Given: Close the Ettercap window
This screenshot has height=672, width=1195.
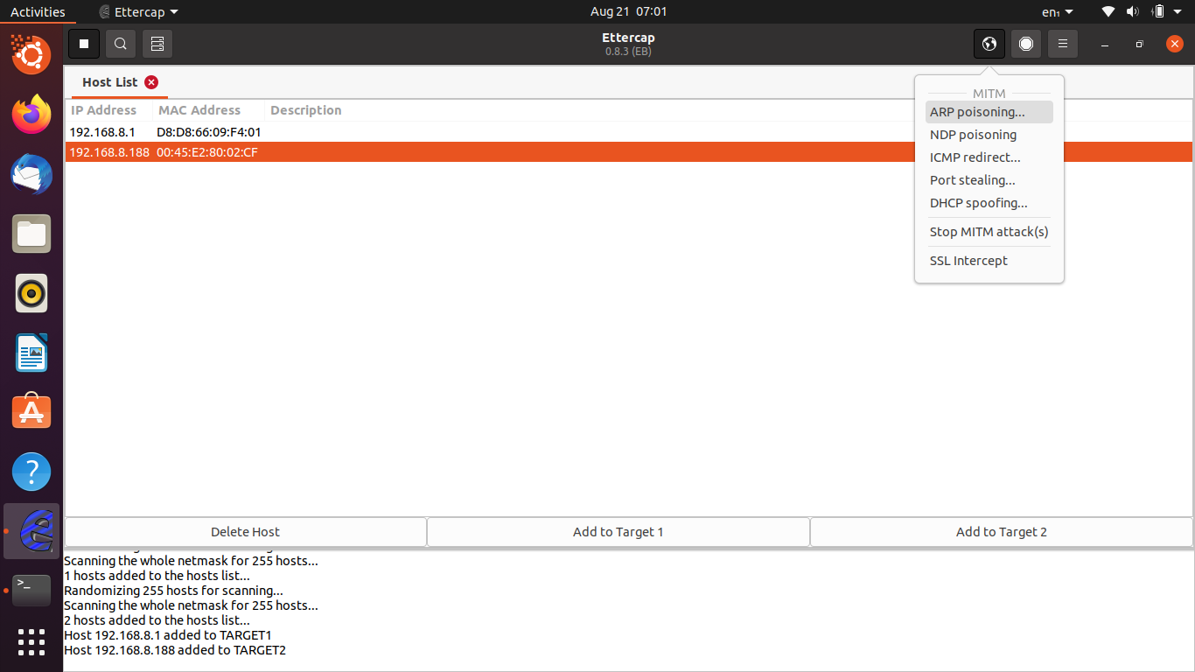Looking at the screenshot, I should click(1175, 44).
